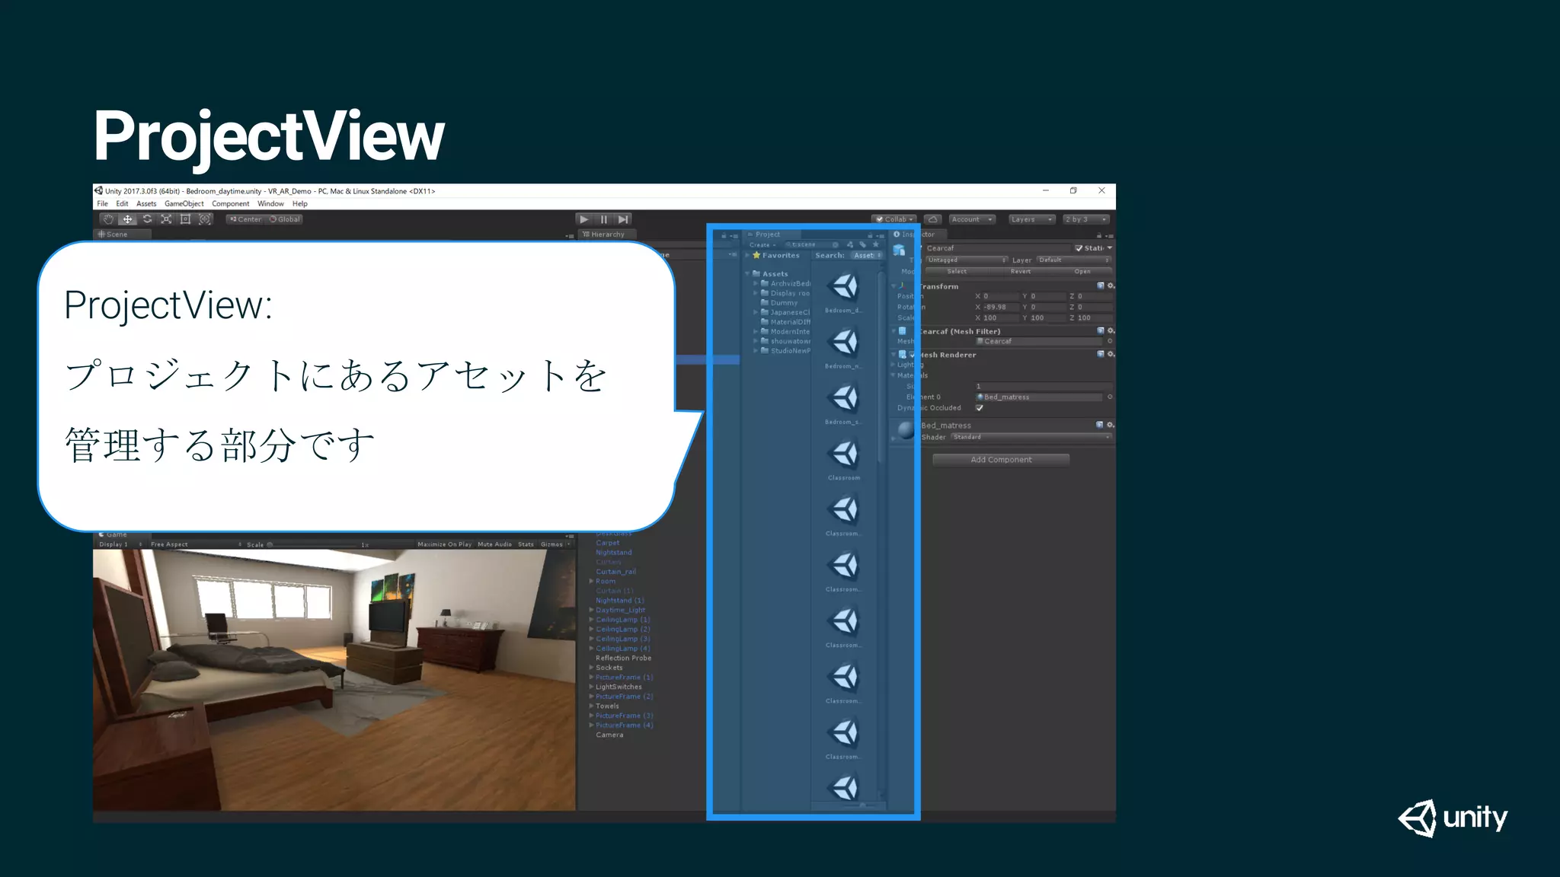Click the prefab Revert button
Viewport: 1560px width, 877px height.
tap(1020, 272)
